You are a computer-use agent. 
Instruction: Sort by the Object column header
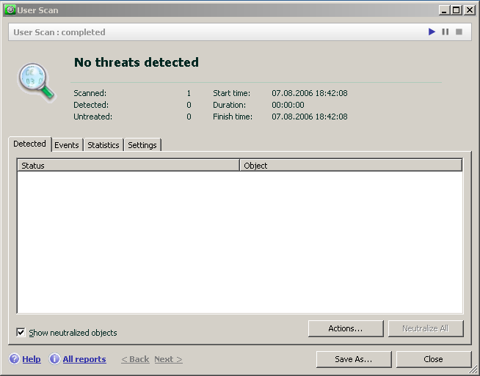(351, 166)
